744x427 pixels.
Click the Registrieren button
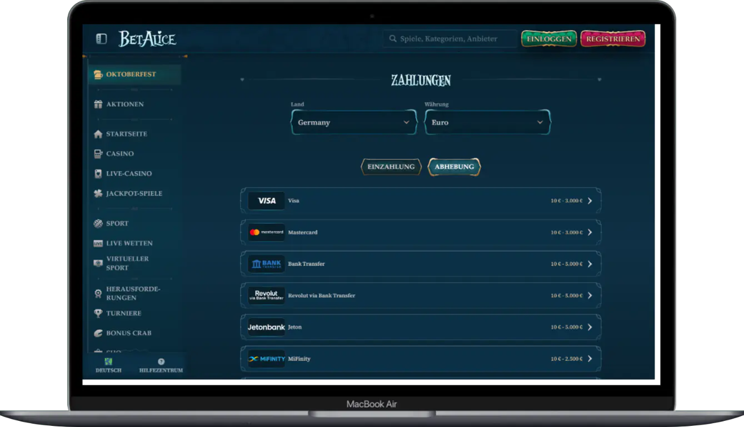tap(613, 39)
